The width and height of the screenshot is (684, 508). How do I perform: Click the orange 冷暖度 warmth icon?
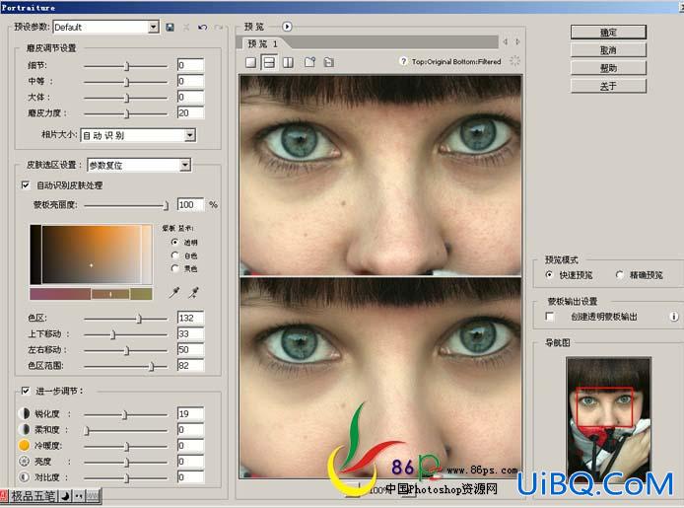tap(24, 445)
